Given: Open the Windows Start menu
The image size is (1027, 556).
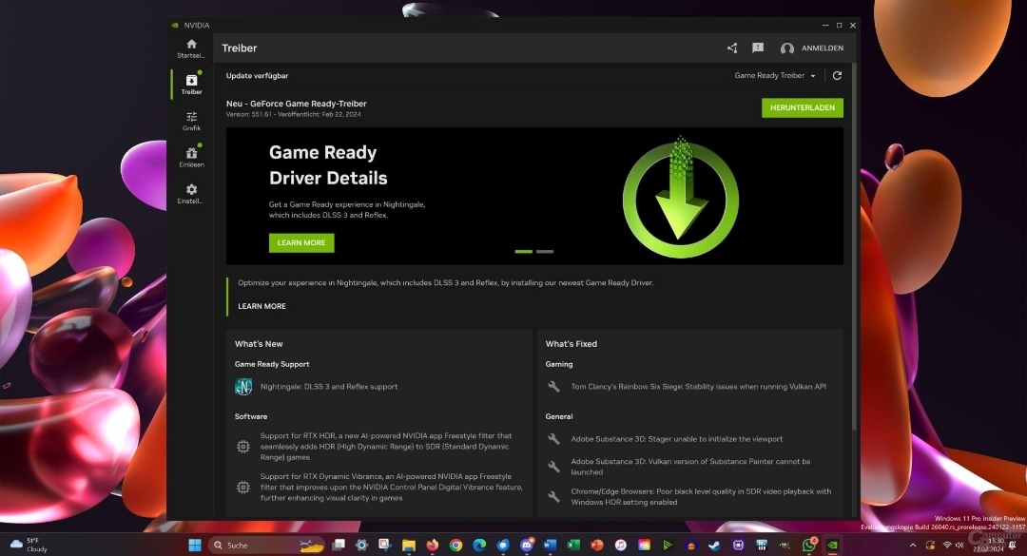Looking at the screenshot, I should 195,545.
